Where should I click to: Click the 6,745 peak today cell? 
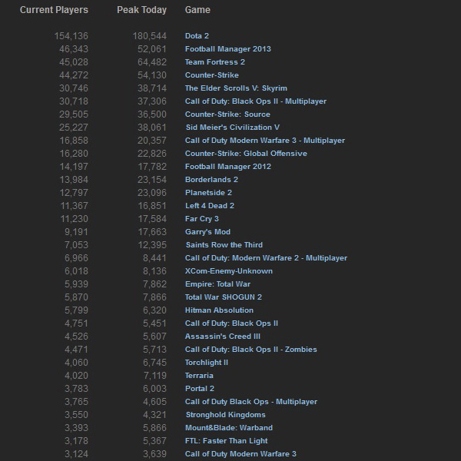[x=154, y=362]
